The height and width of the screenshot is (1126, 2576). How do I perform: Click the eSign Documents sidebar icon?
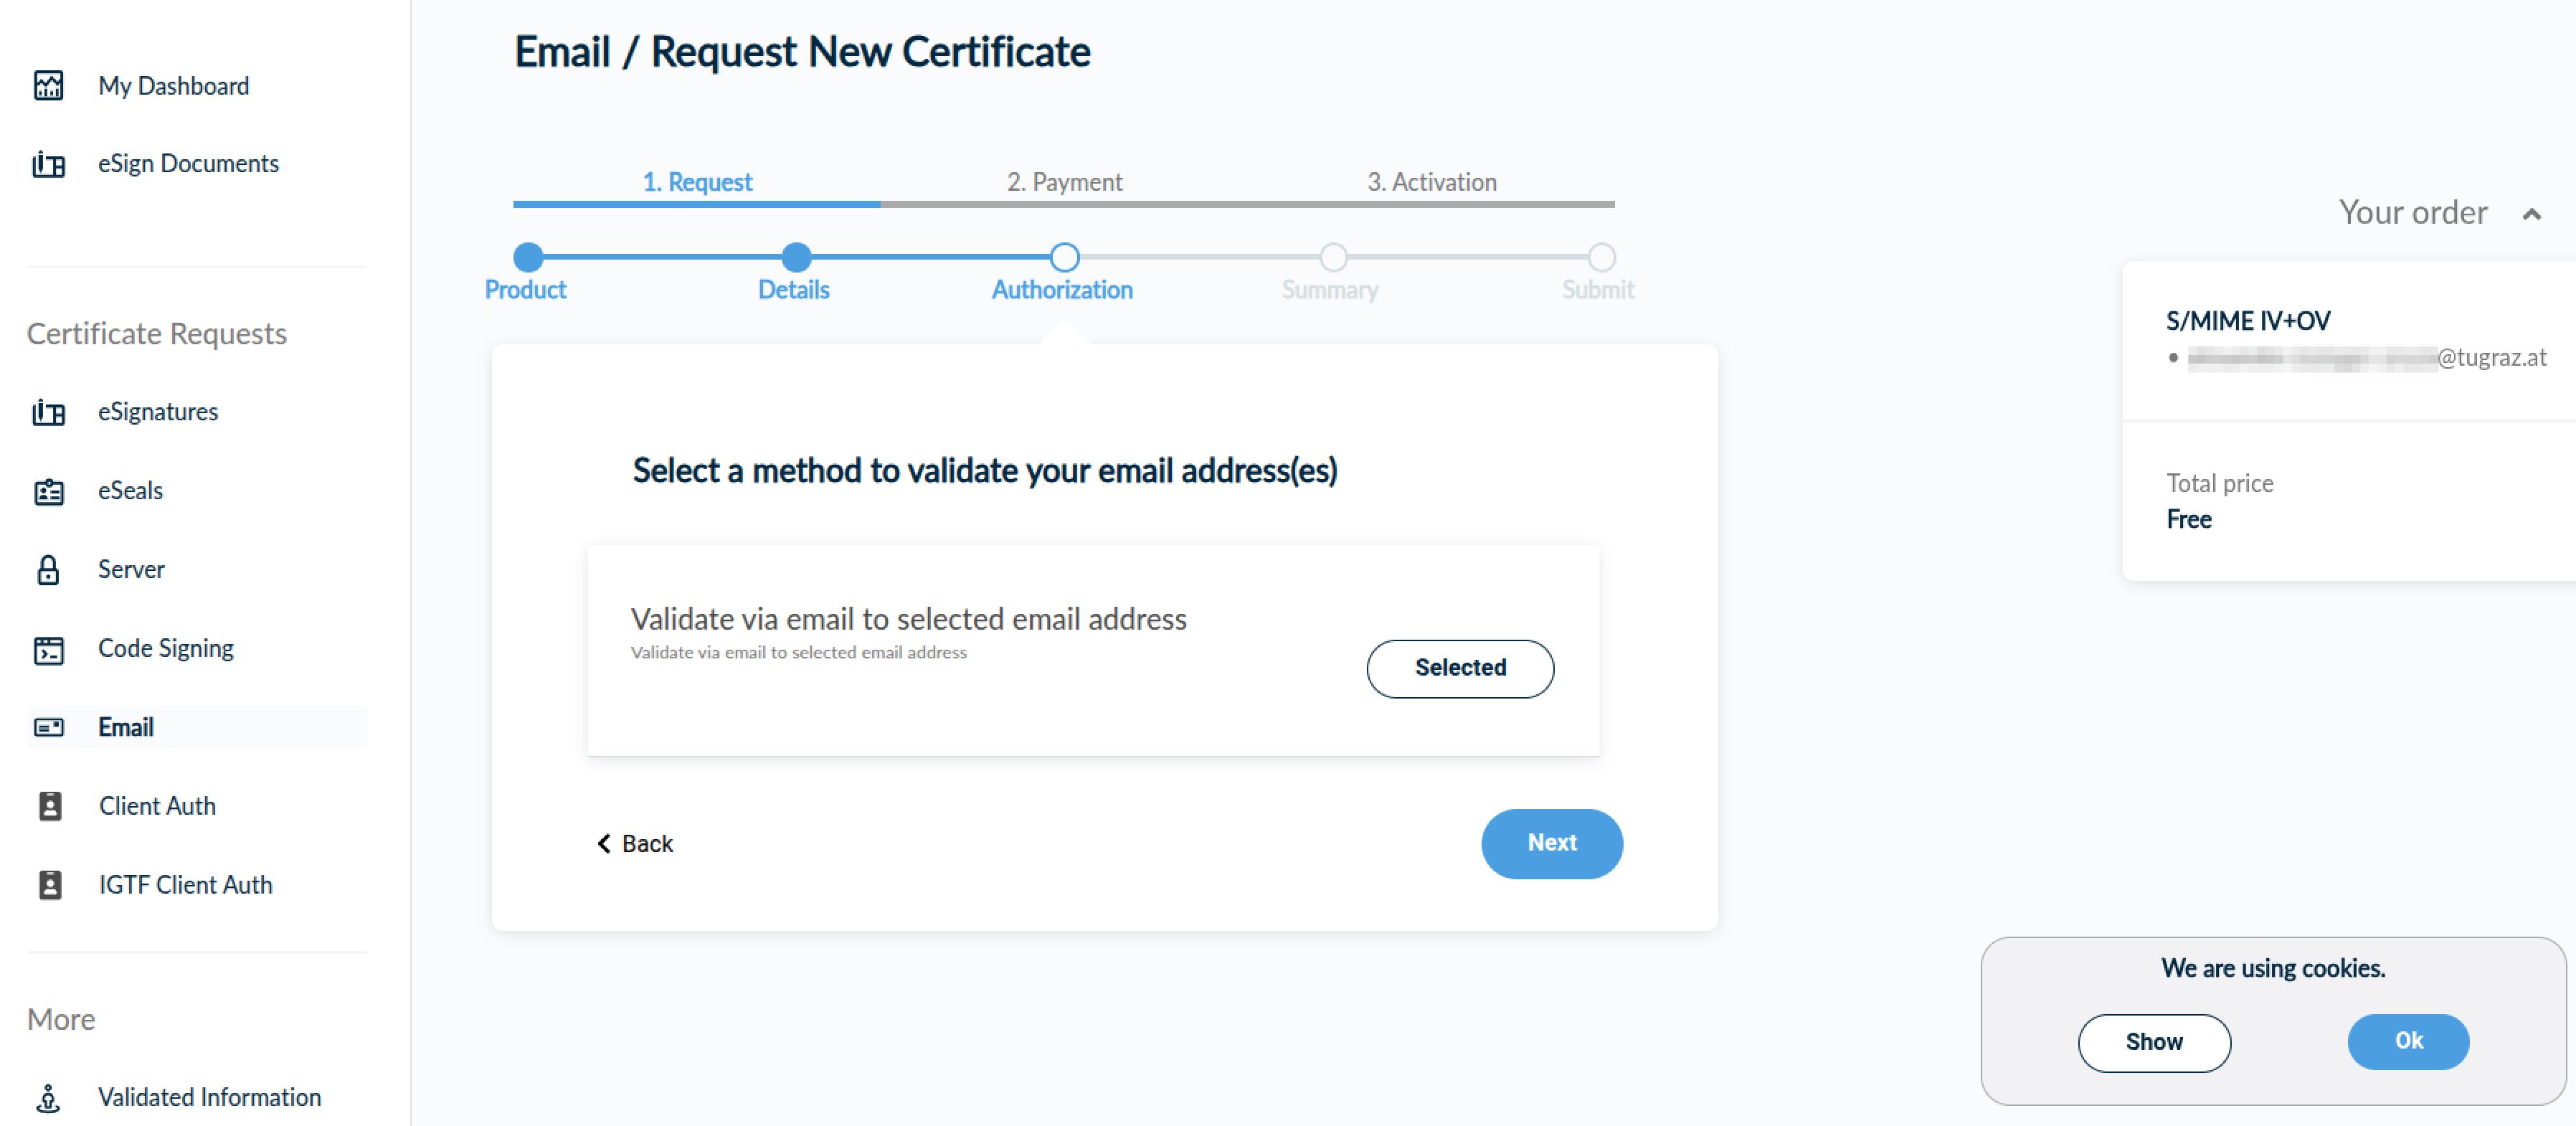click(48, 164)
